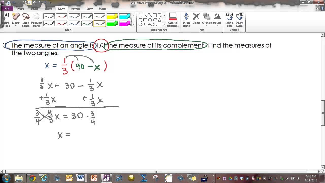Choose the green highlighter

pos(112,23)
